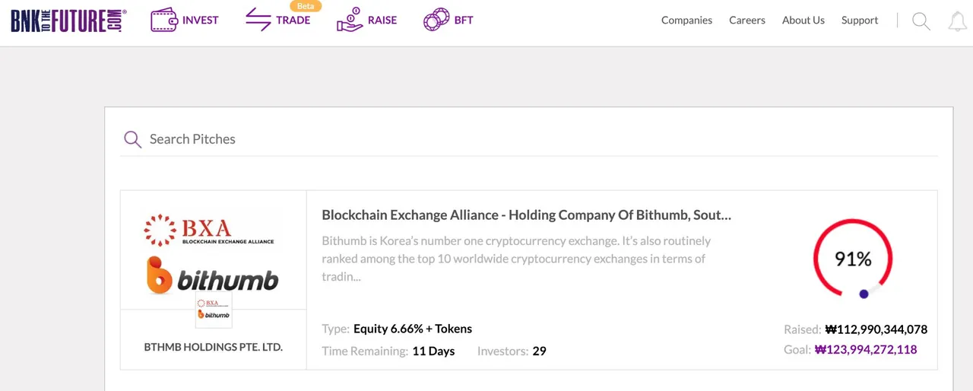Click the 91% circular progress indicator
The width and height of the screenshot is (973, 391).
tap(853, 259)
